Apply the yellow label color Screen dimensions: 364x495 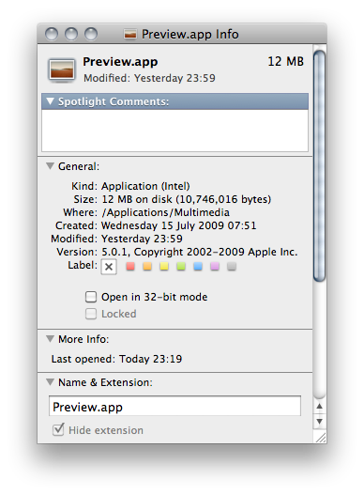tap(164, 267)
